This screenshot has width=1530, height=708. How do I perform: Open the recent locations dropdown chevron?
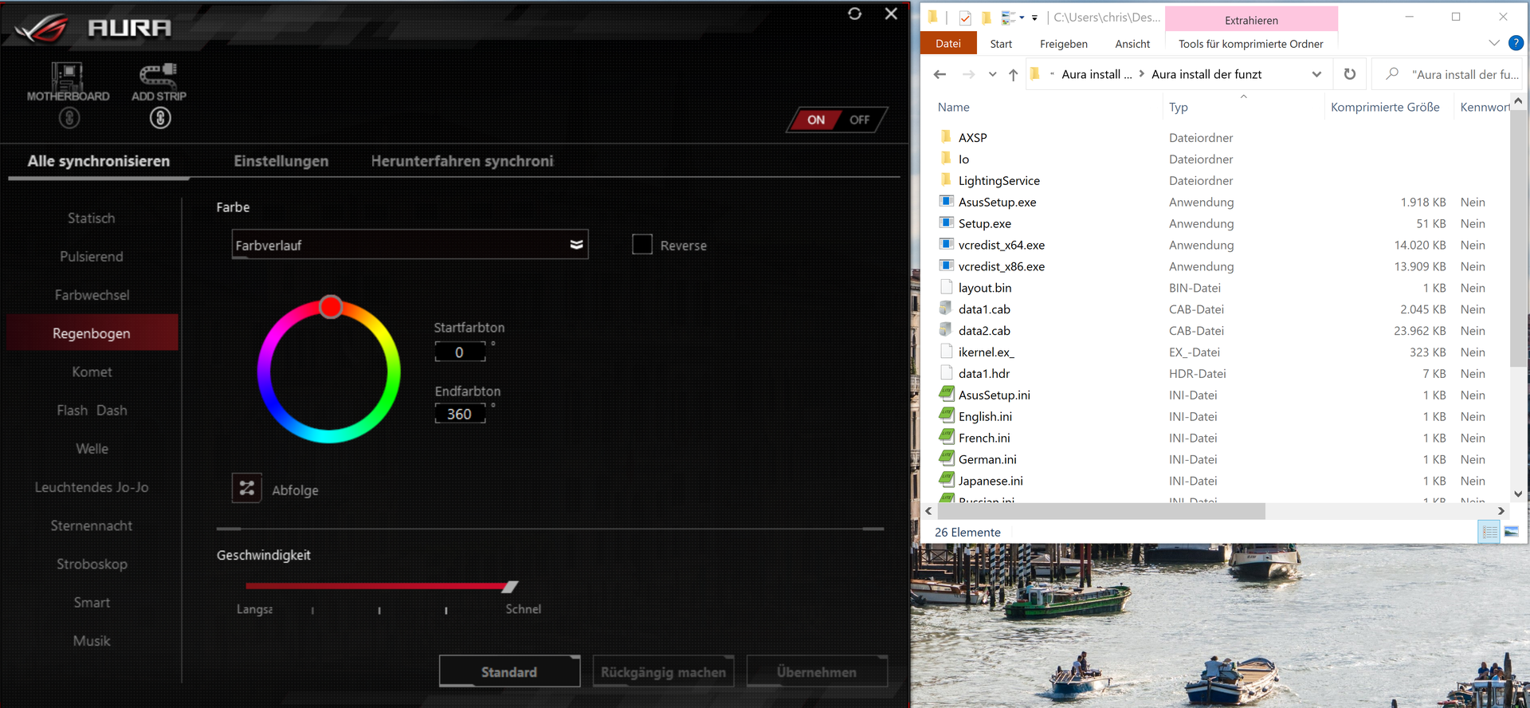tap(992, 74)
